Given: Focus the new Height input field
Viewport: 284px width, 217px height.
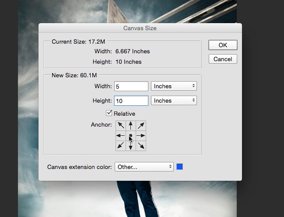Looking at the screenshot, I should pyautogui.click(x=131, y=101).
